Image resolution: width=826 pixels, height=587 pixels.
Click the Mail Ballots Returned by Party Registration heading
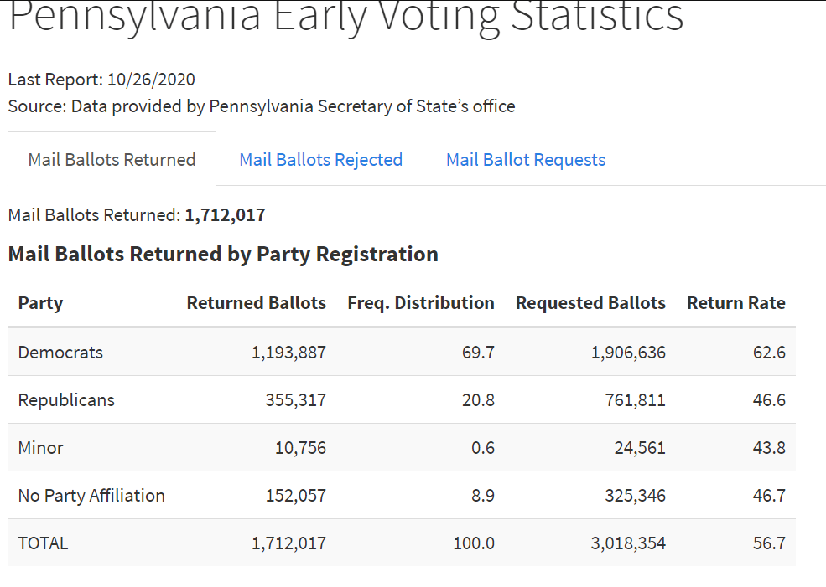(222, 254)
